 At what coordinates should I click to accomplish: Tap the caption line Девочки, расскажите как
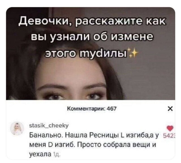(x=92, y=21)
